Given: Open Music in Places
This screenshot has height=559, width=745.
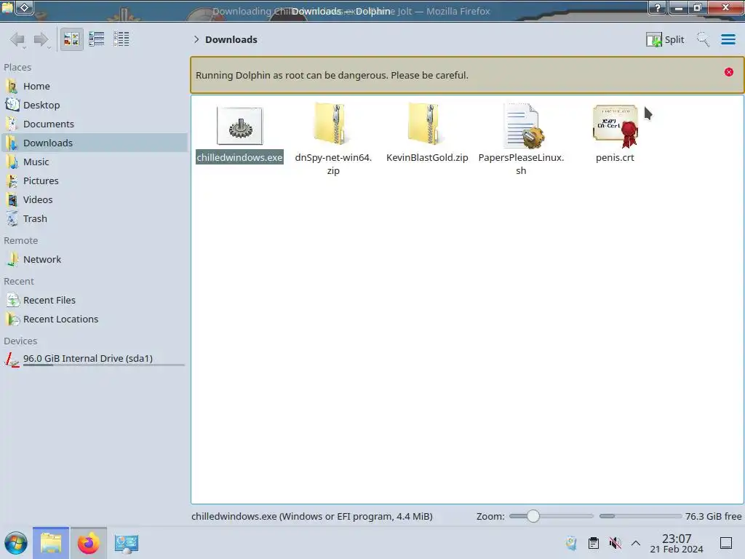Looking at the screenshot, I should [94, 162].
